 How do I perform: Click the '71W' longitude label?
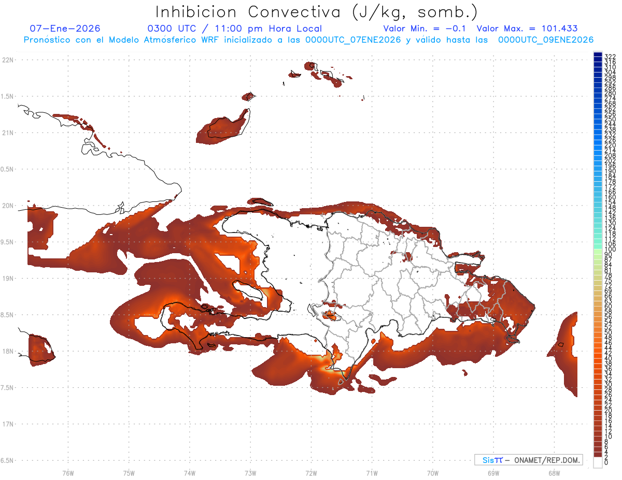[x=372, y=473]
